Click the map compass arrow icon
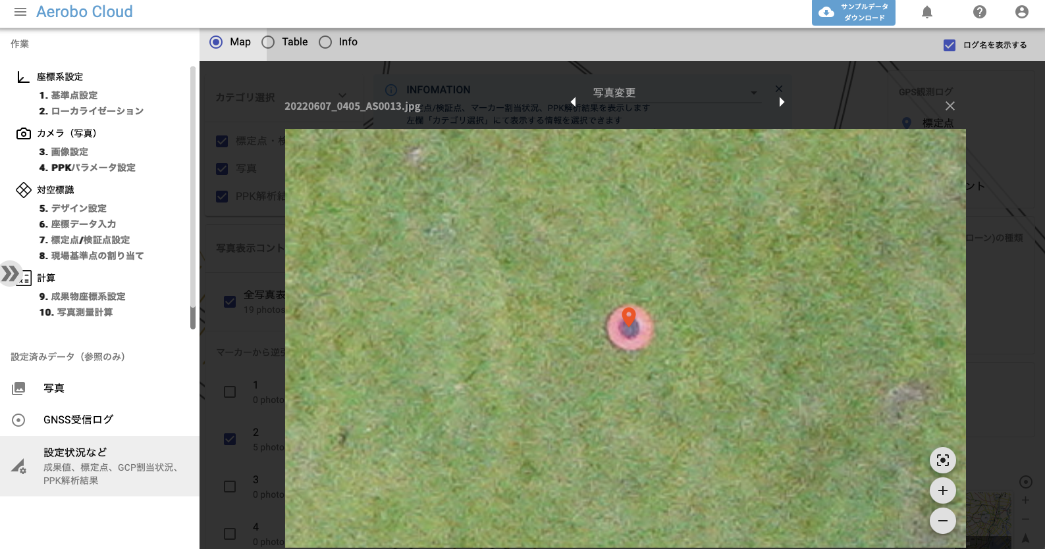This screenshot has height=549, width=1045. point(1026,538)
